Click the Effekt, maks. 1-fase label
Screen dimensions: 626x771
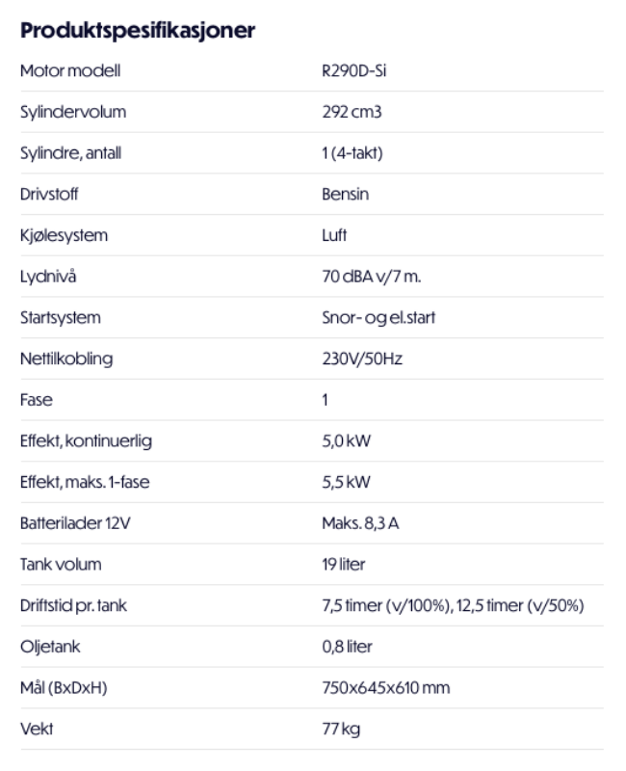coord(84,482)
